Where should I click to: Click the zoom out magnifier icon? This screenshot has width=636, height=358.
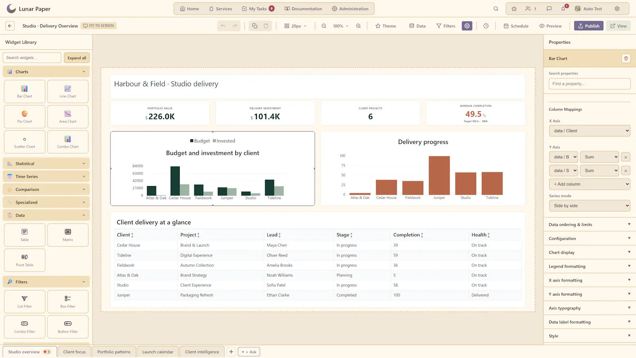324,26
